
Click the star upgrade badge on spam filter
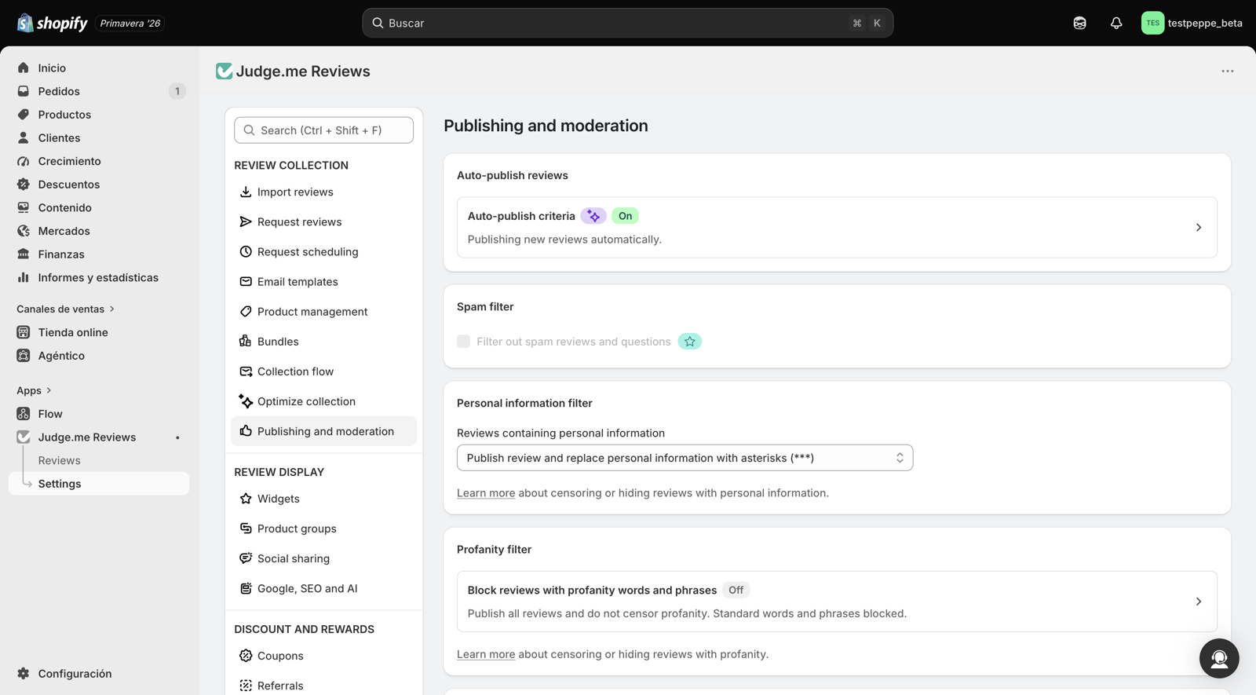(690, 342)
